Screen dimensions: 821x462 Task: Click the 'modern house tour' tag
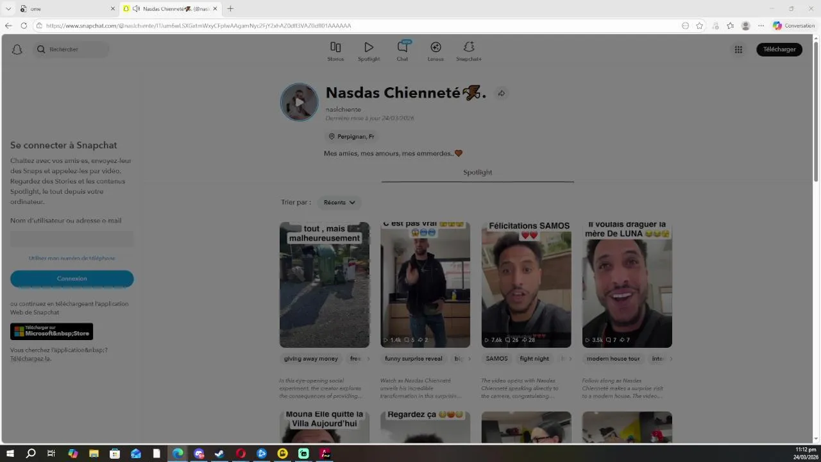pos(613,359)
